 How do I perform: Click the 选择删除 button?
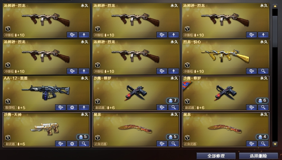(x=258, y=156)
